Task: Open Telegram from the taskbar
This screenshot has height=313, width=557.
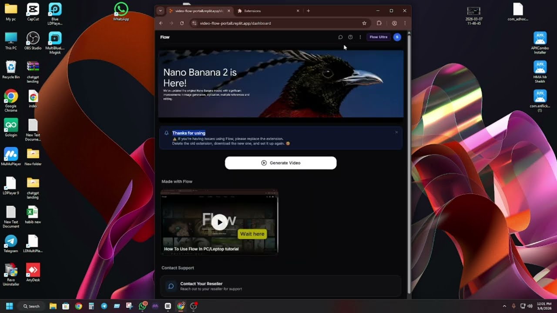Action: click(104, 306)
